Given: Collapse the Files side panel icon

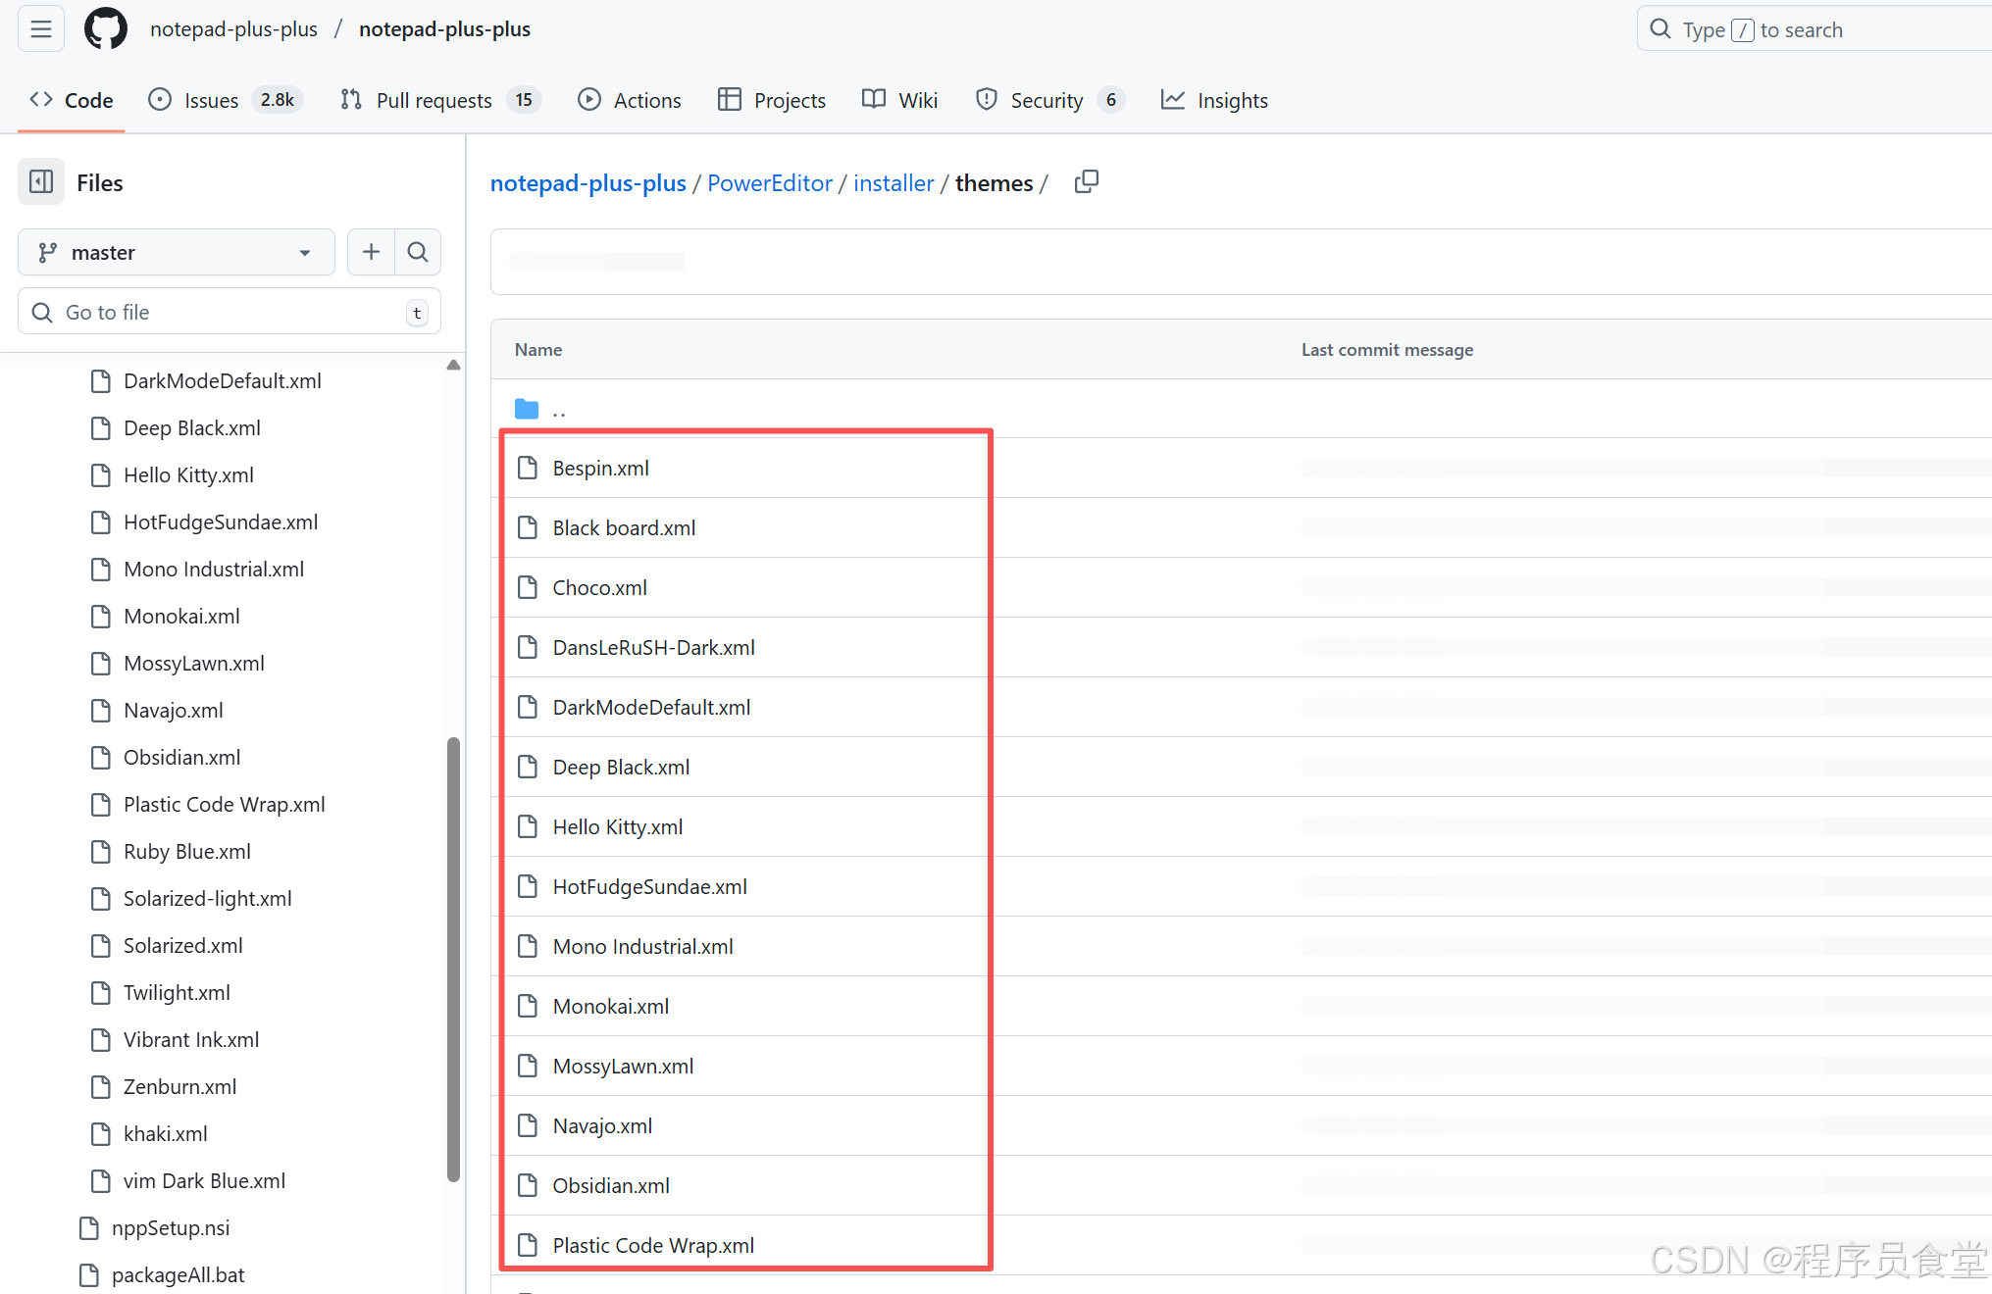Looking at the screenshot, I should pyautogui.click(x=41, y=182).
